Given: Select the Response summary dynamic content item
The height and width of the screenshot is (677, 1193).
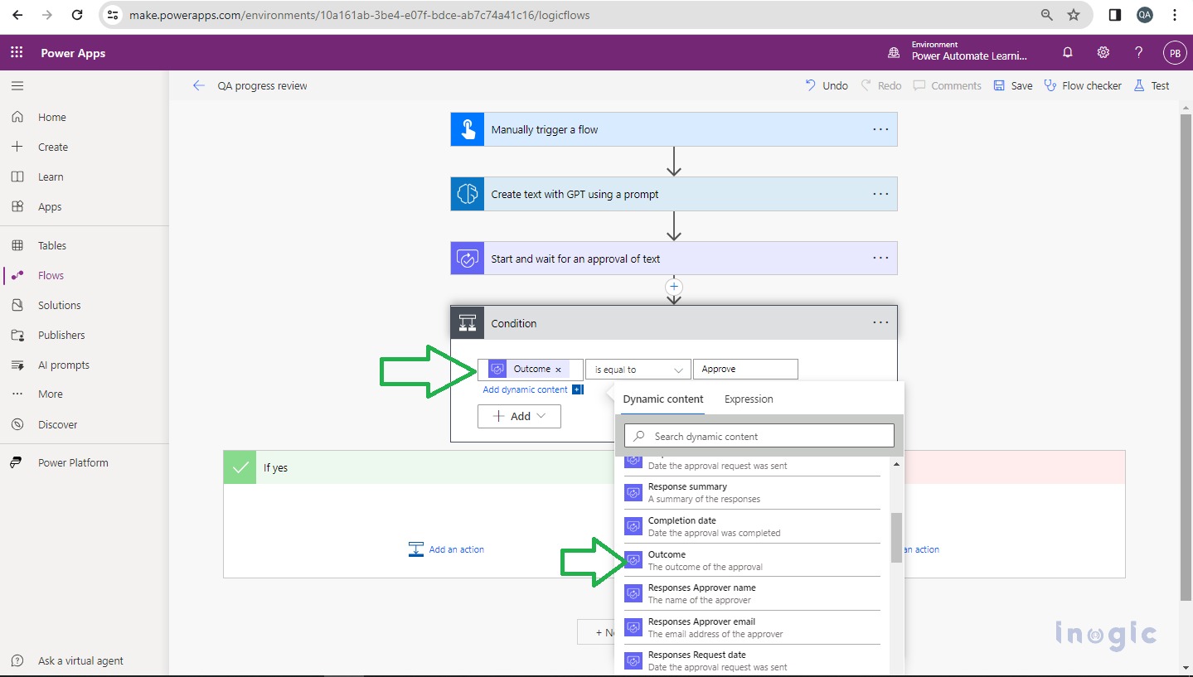Looking at the screenshot, I should 752,492.
